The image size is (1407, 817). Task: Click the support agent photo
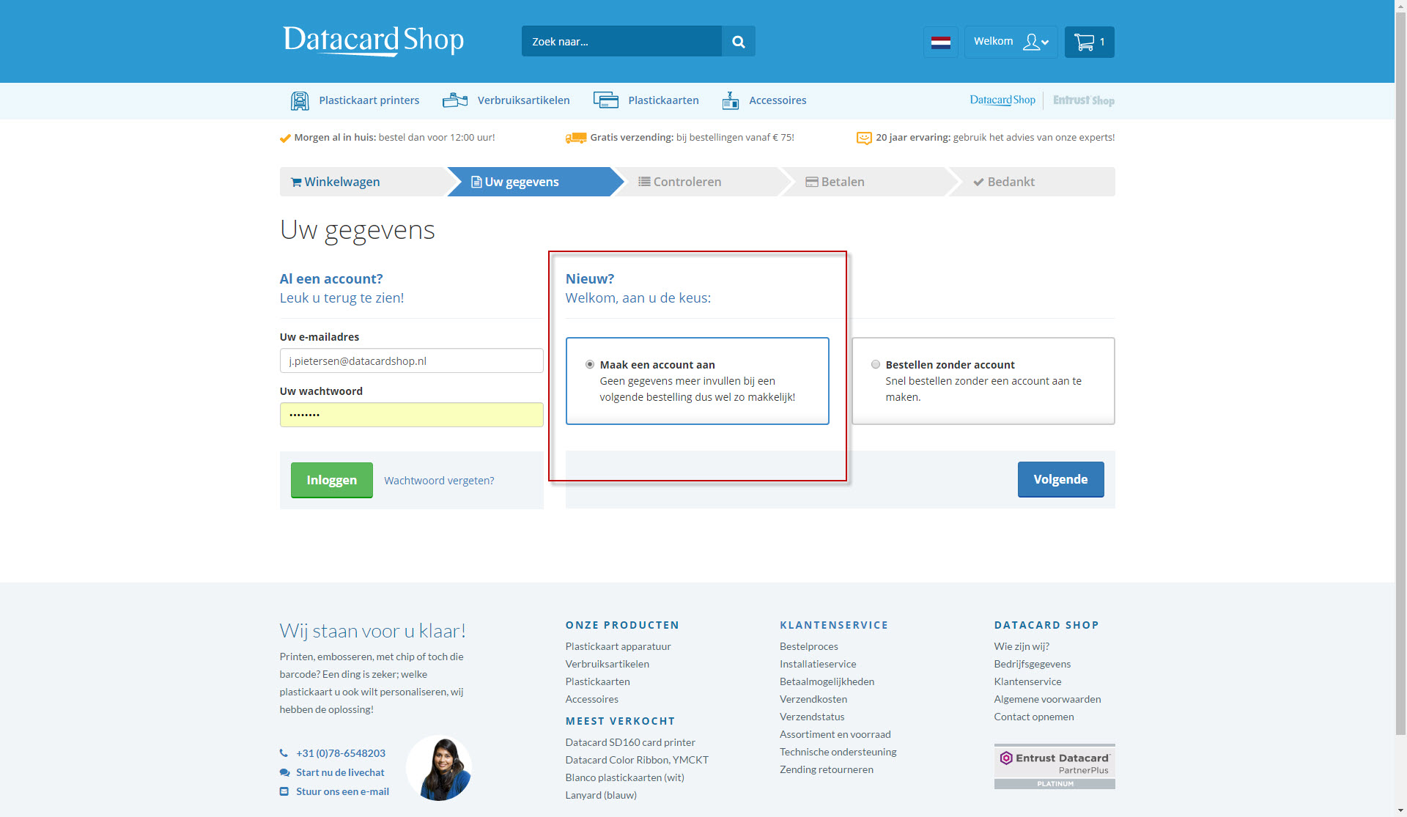pyautogui.click(x=440, y=768)
